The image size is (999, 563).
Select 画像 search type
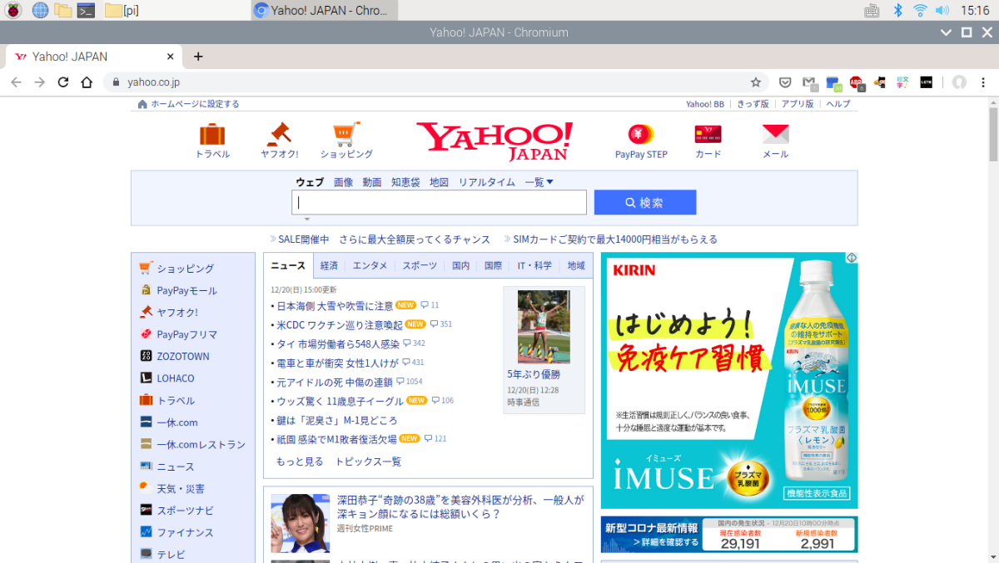coord(343,182)
